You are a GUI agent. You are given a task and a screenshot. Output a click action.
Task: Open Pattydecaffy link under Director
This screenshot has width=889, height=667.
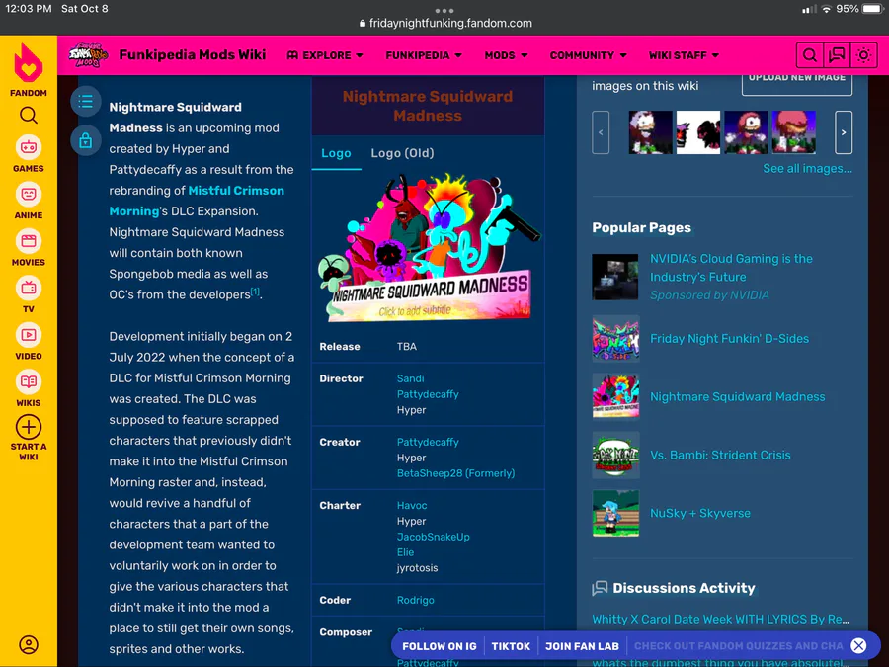pos(428,394)
